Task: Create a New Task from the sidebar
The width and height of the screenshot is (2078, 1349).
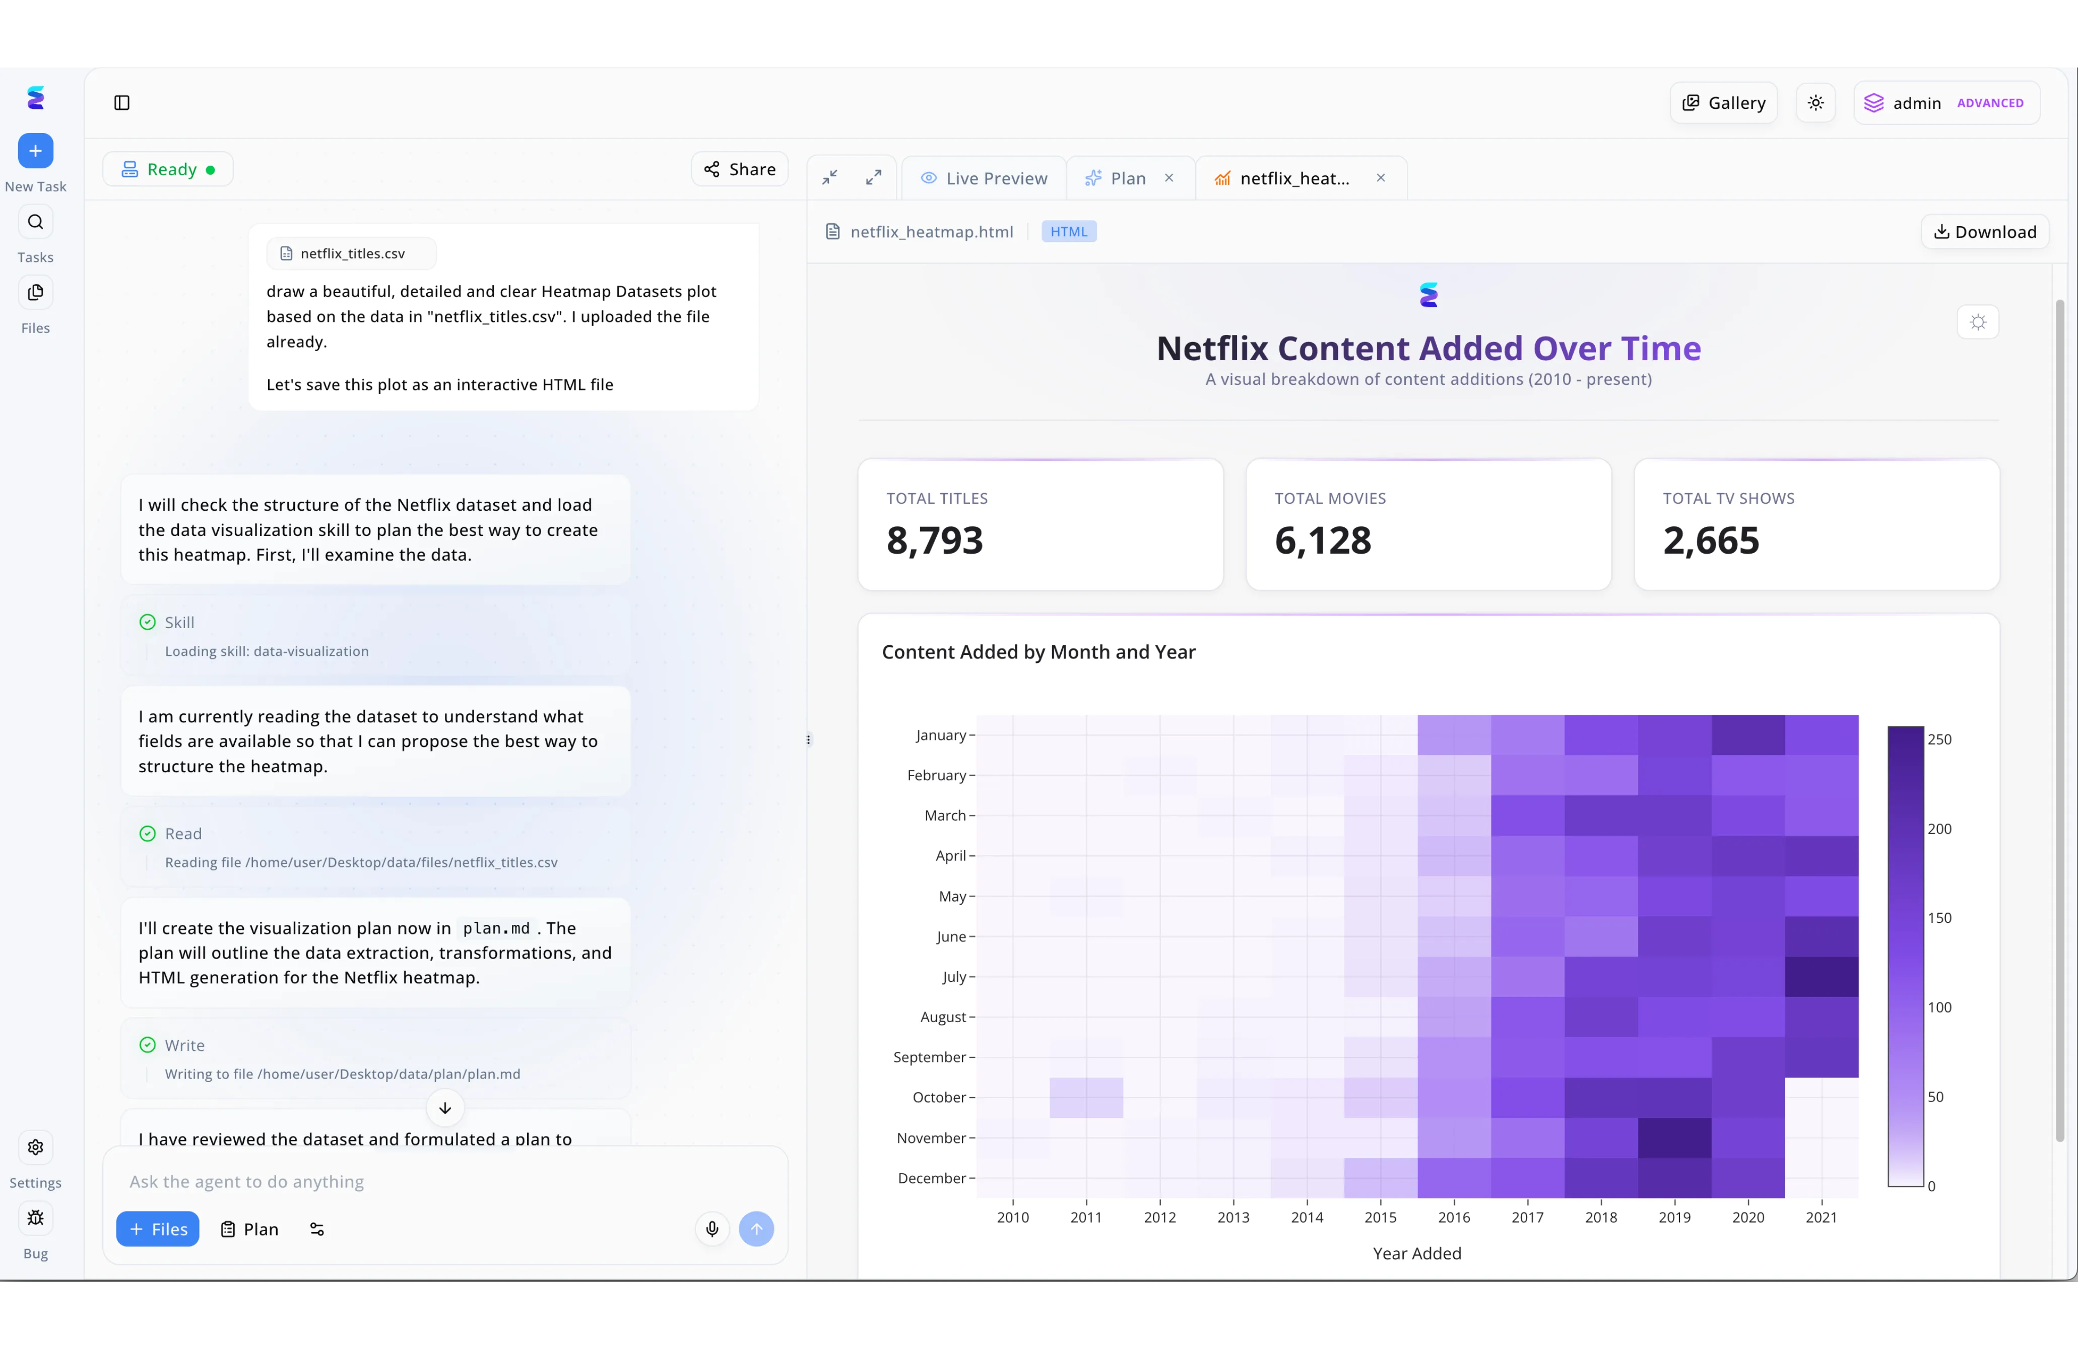Action: 36,150
